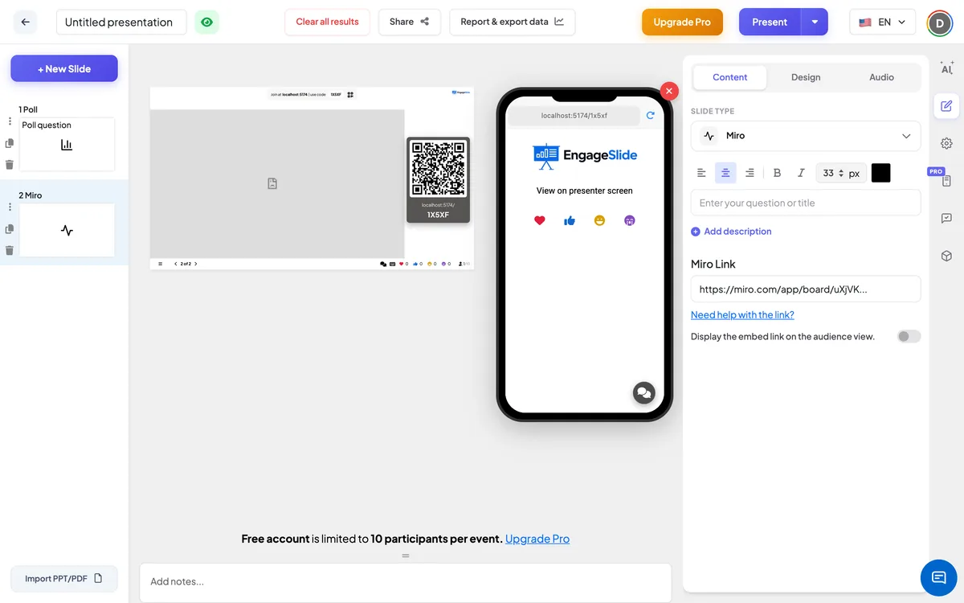Send a heart reaction in phone preview
Viewport: 964px width, 603px height.
pos(540,220)
